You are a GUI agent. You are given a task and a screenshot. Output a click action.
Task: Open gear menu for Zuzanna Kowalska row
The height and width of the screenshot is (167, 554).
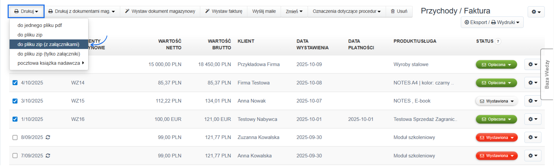point(533,137)
